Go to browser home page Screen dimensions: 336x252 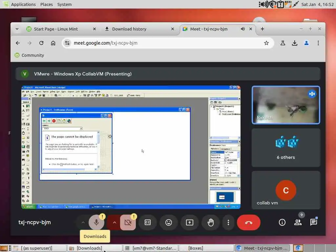[53, 43]
